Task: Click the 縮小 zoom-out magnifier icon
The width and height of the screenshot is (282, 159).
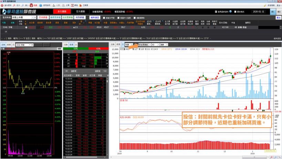Action: coord(23,6)
